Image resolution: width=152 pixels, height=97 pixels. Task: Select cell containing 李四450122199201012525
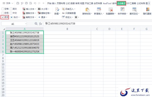pyautogui.click(x=25, y=37)
